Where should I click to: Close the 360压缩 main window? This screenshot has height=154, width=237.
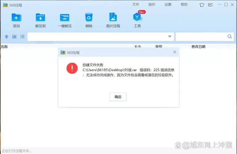point(232,5)
